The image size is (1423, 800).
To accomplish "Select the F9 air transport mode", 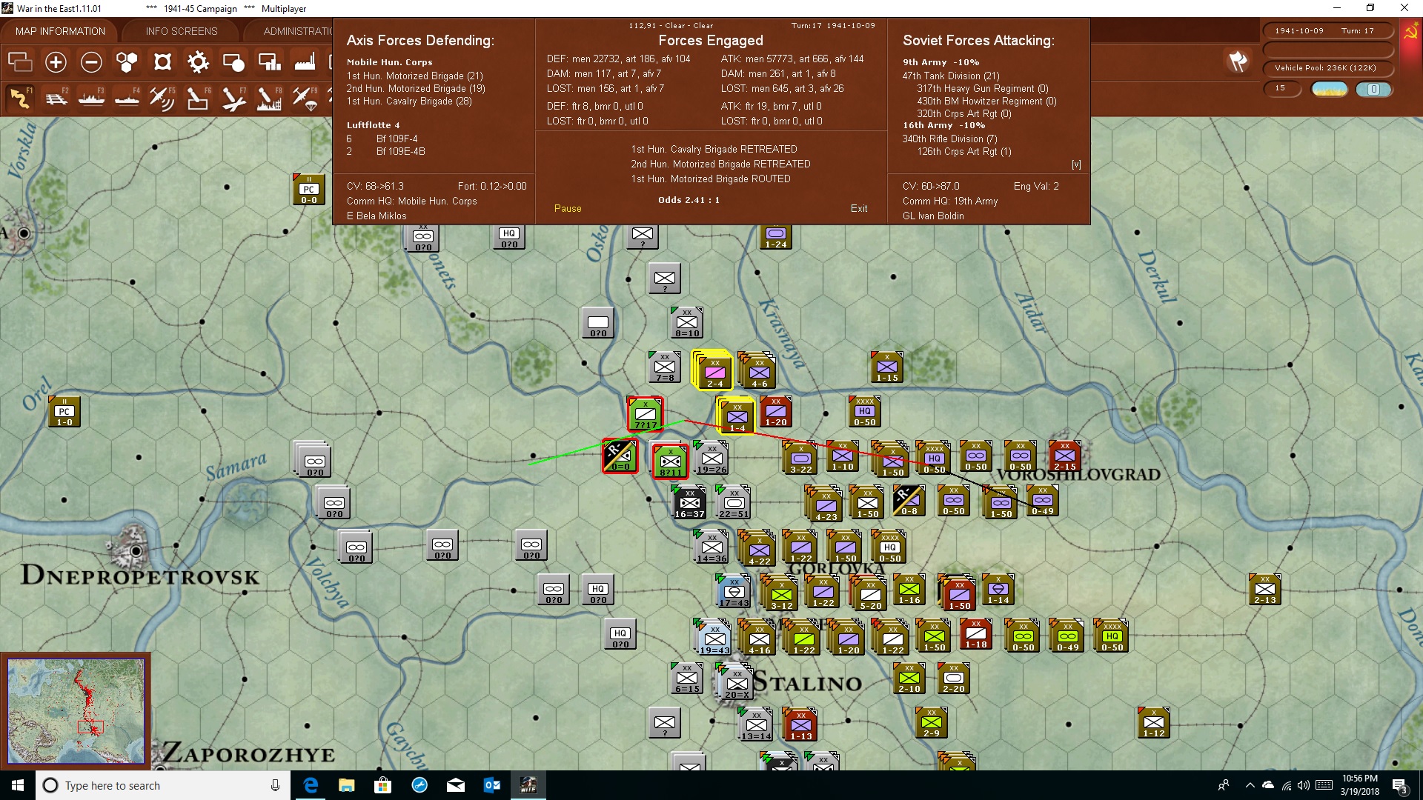I will pyautogui.click(x=305, y=98).
